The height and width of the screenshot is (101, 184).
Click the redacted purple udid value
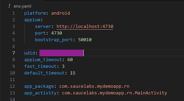tap(61, 53)
